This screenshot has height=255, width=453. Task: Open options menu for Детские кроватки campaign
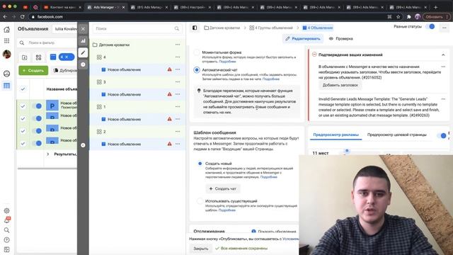178,45
